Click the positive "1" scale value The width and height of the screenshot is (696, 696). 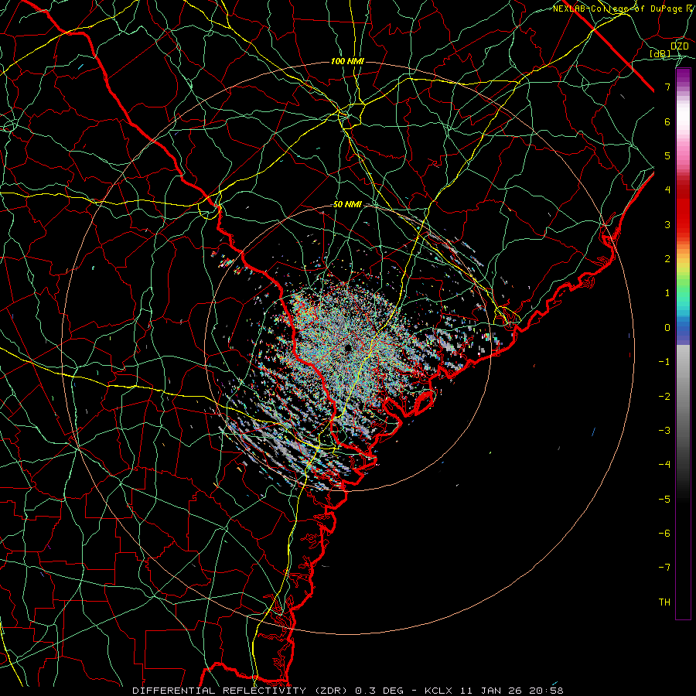(x=667, y=293)
